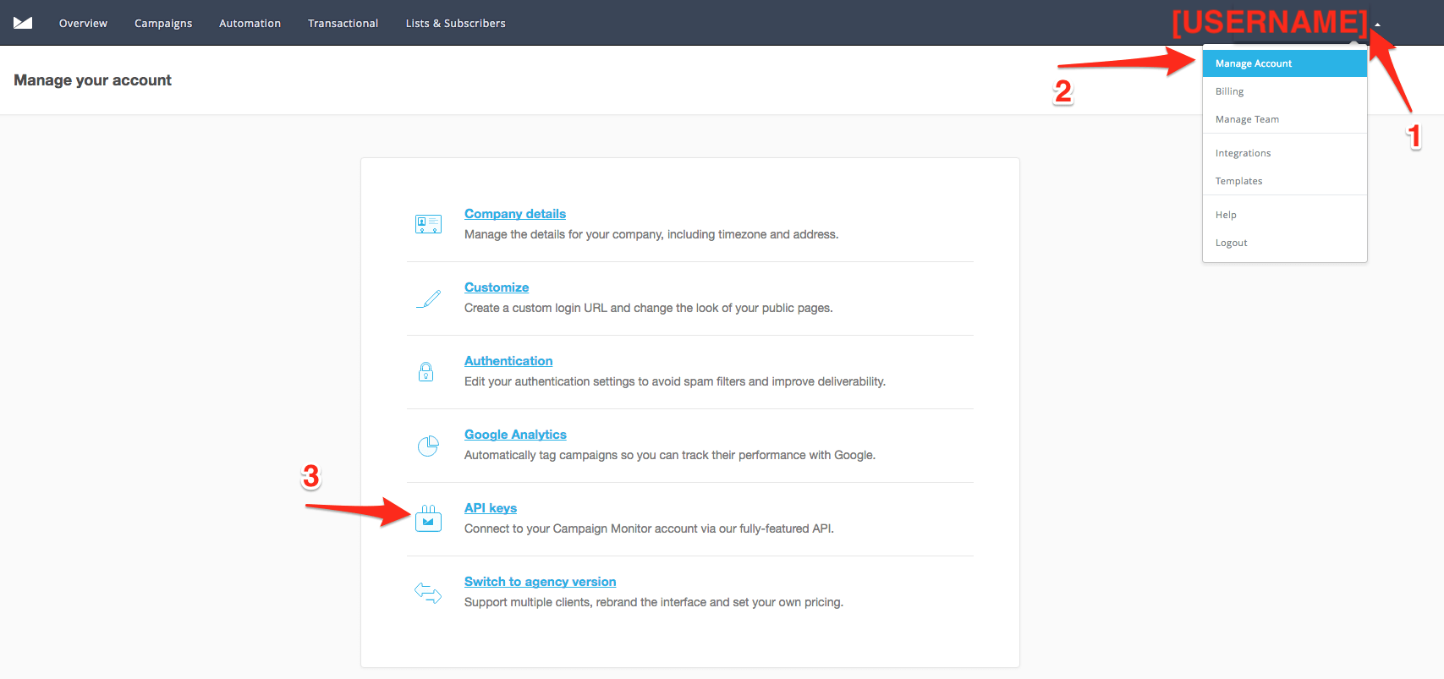The image size is (1444, 679).
Task: Open the Automation nav item
Action: [x=250, y=23]
